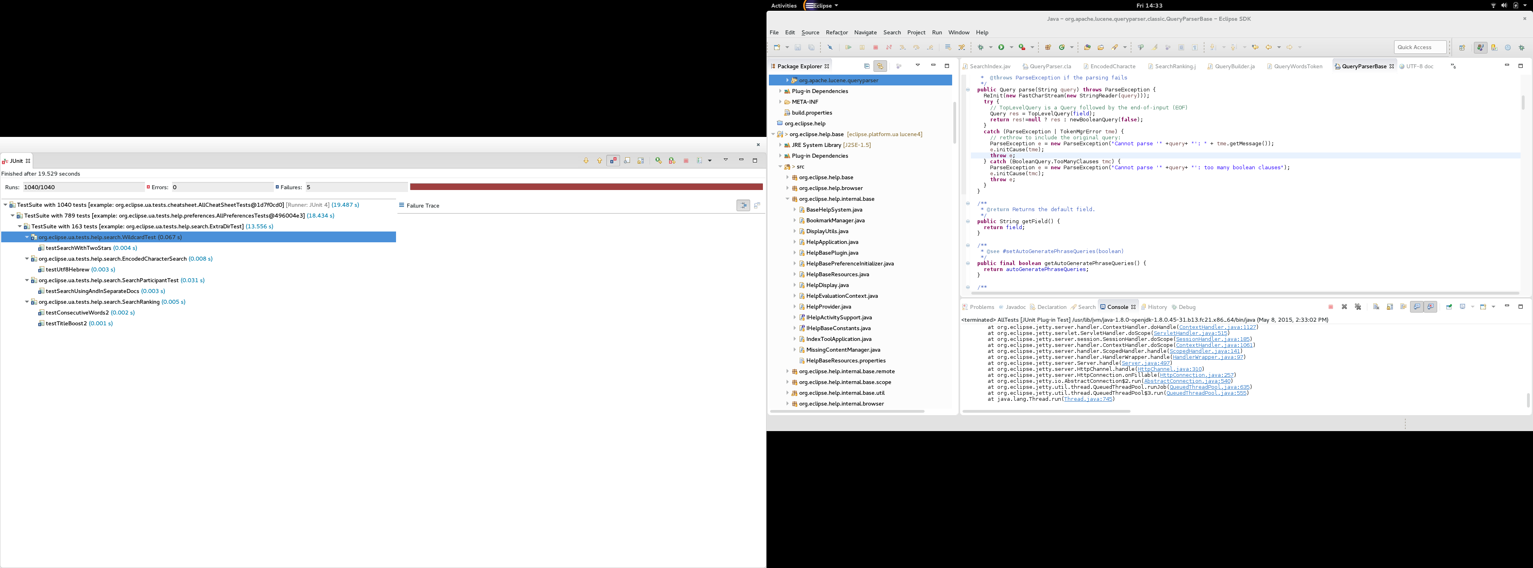Viewport: 1533px width, 568px height.
Task: Collapse the src folder in Package Explorer
Action: click(780, 166)
